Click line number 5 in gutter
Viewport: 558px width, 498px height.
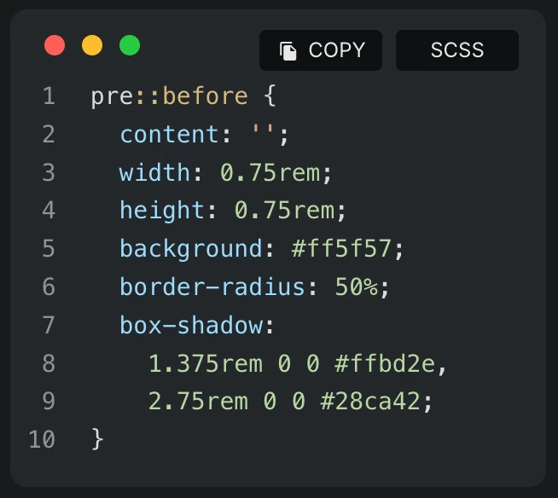[49, 248]
